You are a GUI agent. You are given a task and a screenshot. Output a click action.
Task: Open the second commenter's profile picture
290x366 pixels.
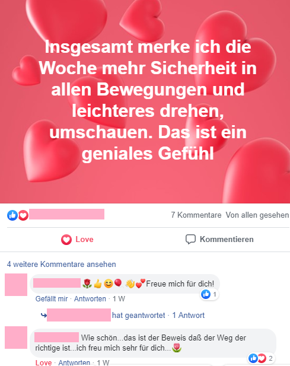pyautogui.click(x=16, y=338)
